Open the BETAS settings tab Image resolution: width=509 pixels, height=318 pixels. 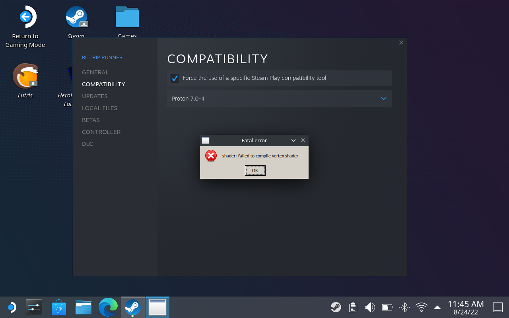tap(91, 120)
